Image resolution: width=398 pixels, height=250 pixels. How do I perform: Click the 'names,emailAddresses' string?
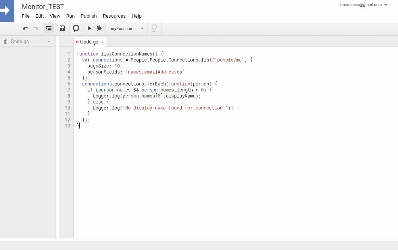coord(155,72)
